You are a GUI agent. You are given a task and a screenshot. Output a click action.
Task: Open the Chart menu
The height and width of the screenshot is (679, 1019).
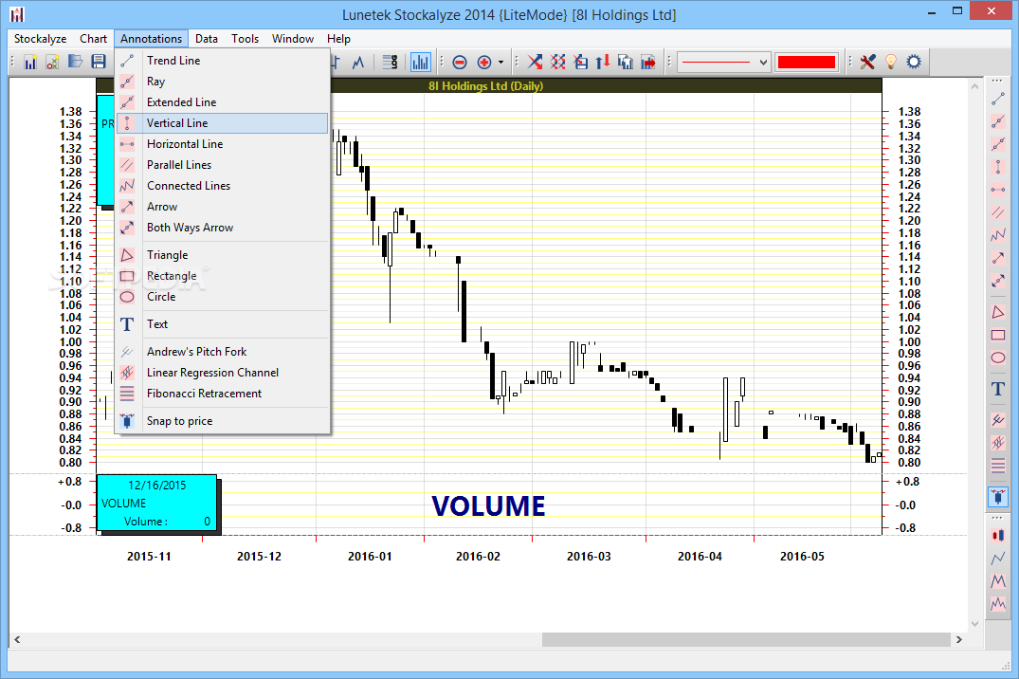93,38
